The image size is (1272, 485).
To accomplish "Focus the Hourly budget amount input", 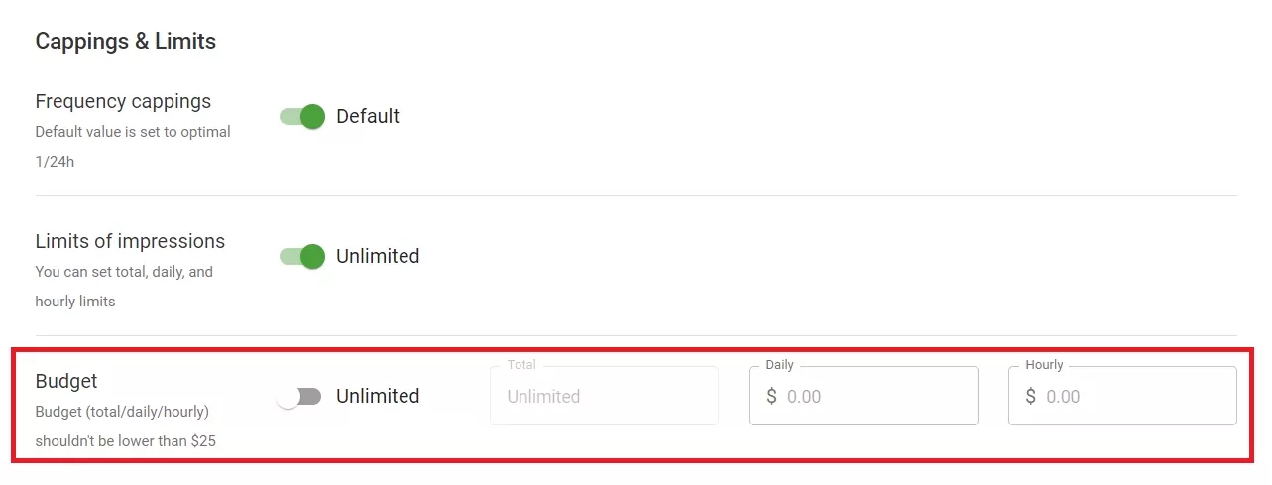I will (x=1132, y=397).
